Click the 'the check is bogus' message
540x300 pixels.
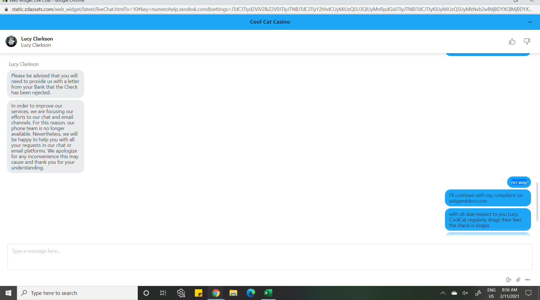click(x=488, y=220)
